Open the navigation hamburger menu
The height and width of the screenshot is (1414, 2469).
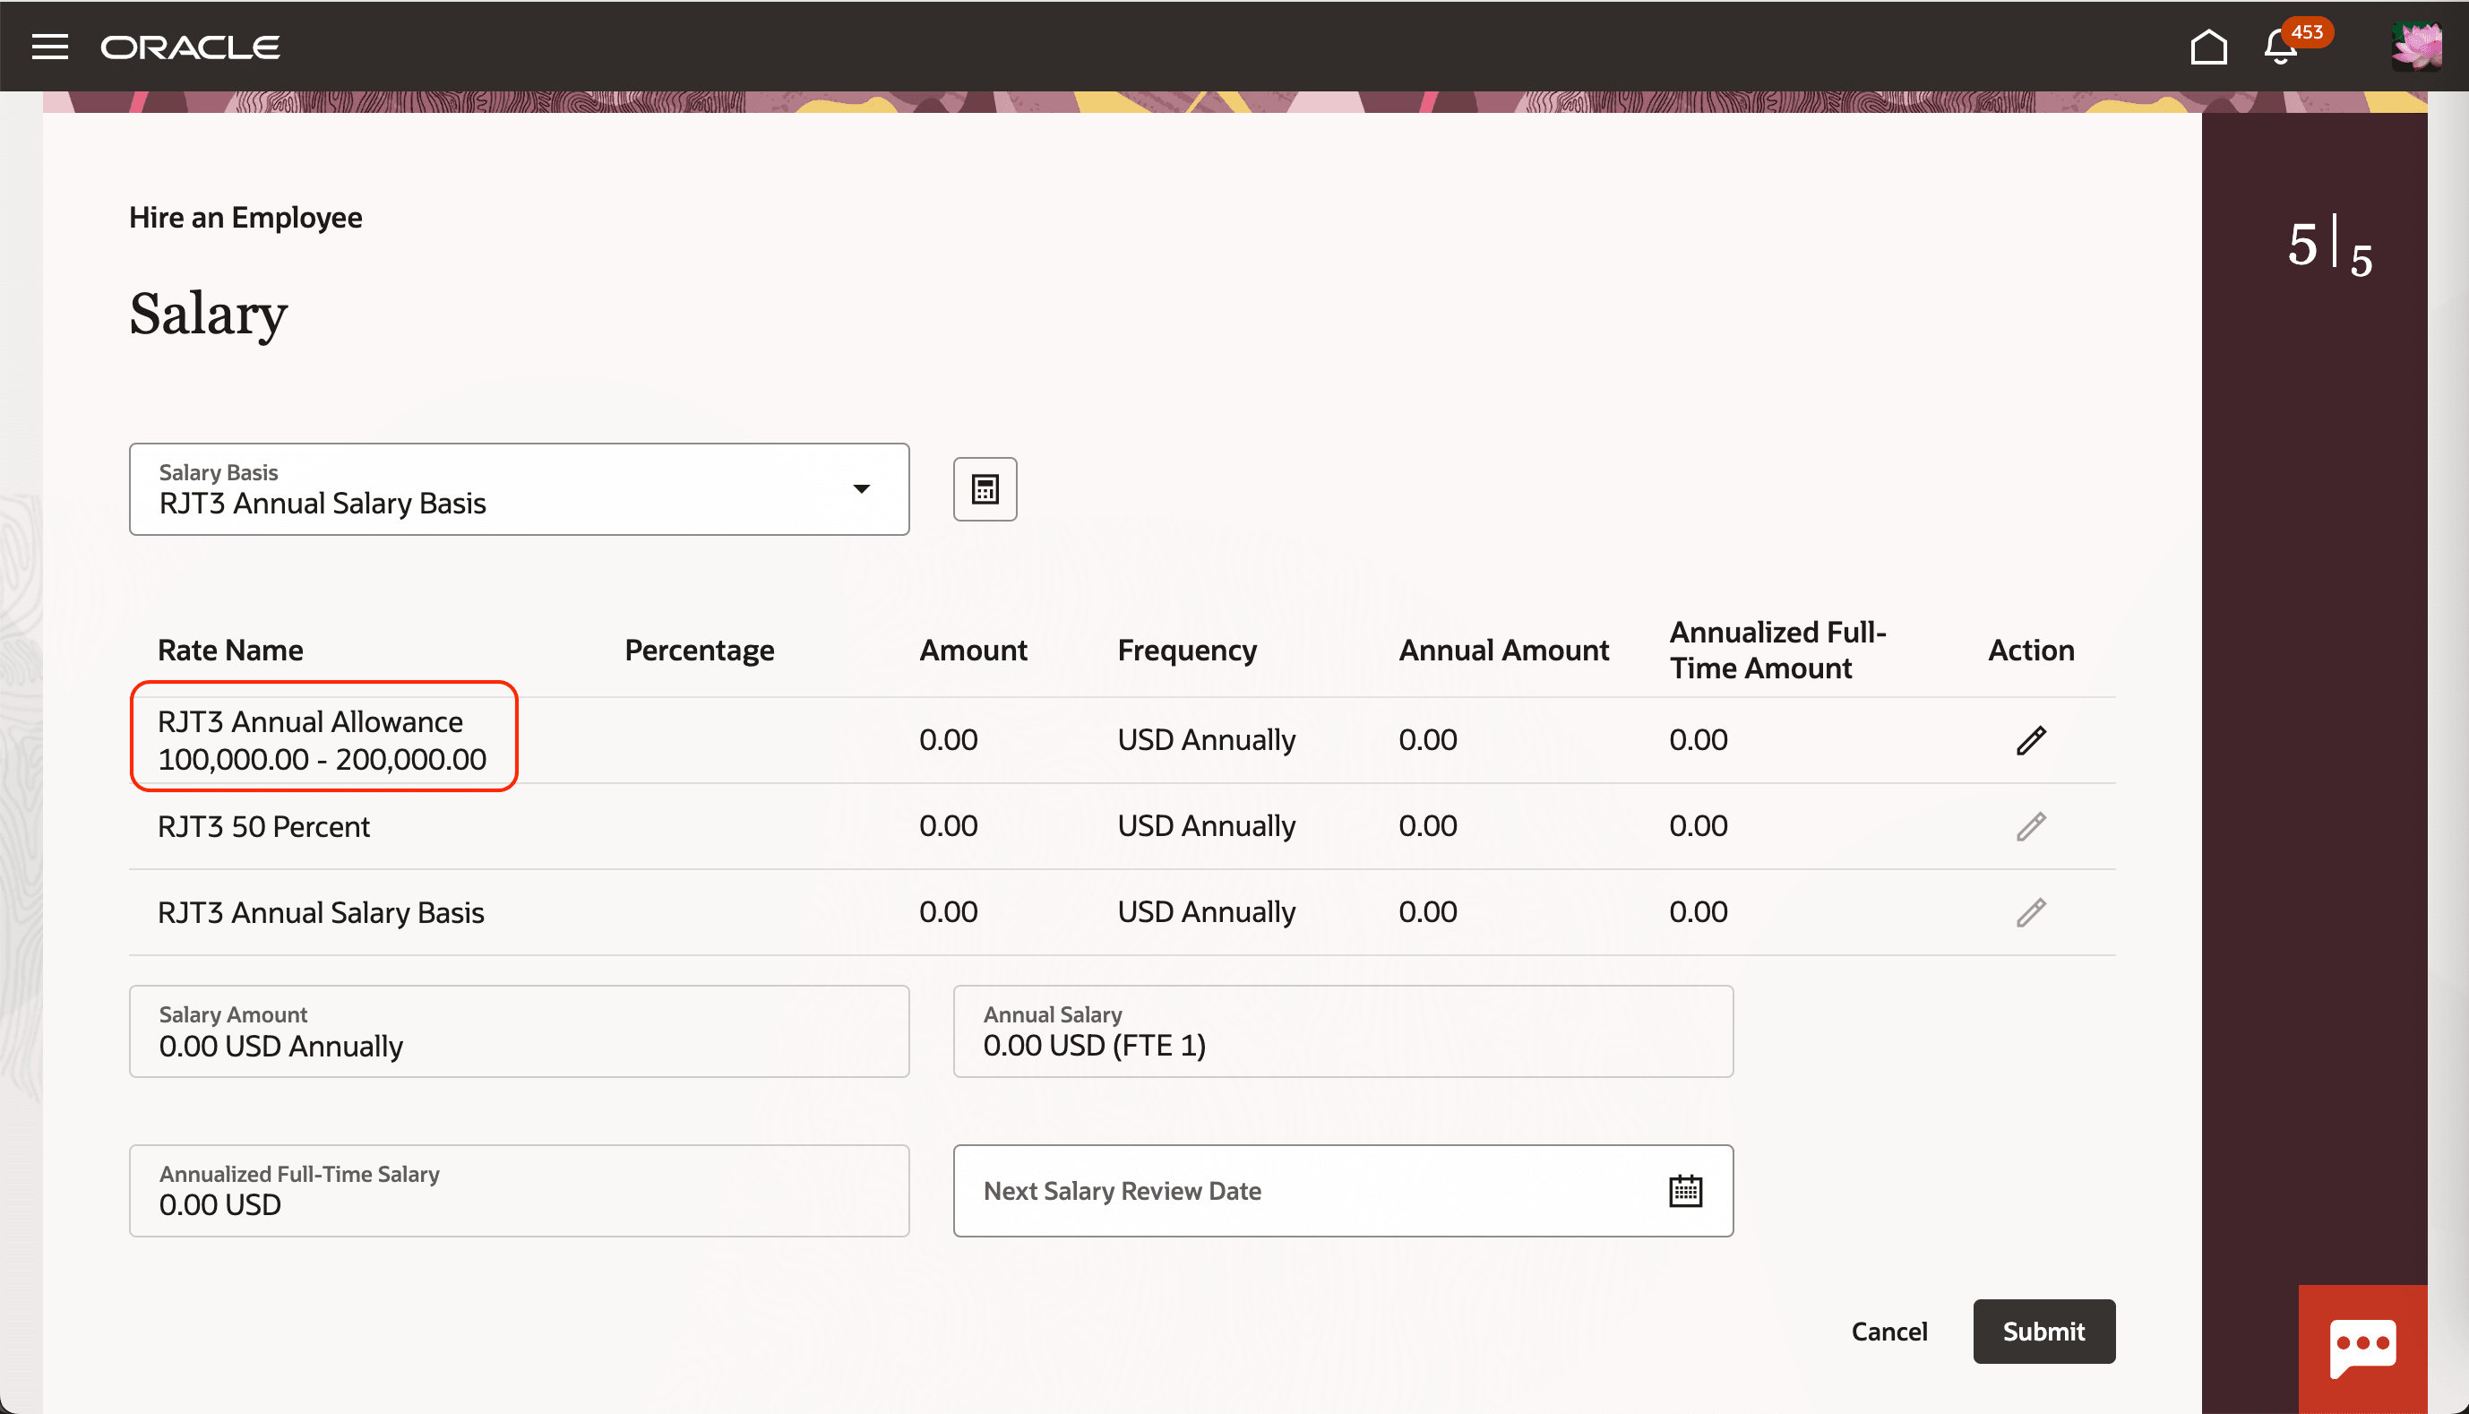49,46
